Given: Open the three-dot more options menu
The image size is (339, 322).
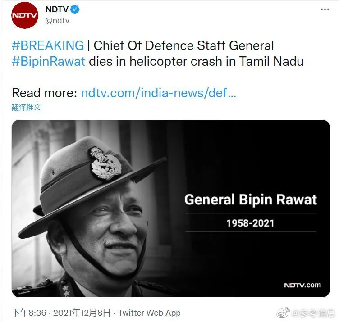Looking at the screenshot, I should [x=325, y=9].
